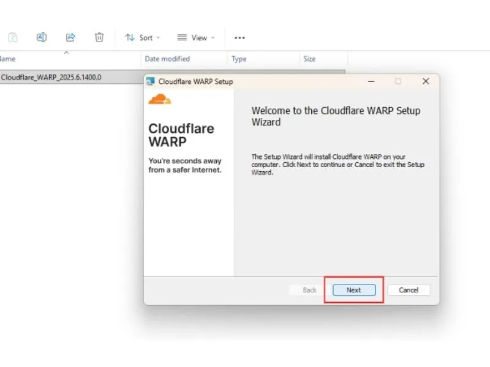Viewport: 490px width, 367px height.
Task: Cancel the Cloudflare WARP Setup wizard
Action: pyautogui.click(x=409, y=290)
